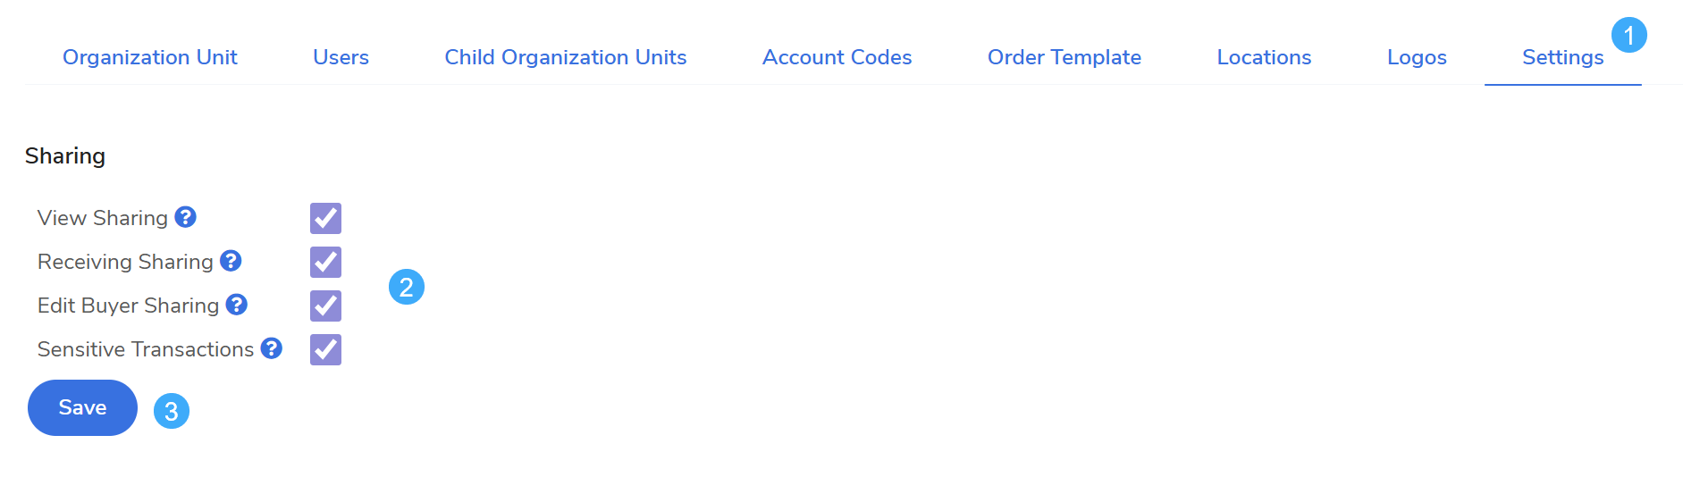Click the Edit Buyer Sharing help icon
Screen dimensions: 1683x494
coord(236,305)
